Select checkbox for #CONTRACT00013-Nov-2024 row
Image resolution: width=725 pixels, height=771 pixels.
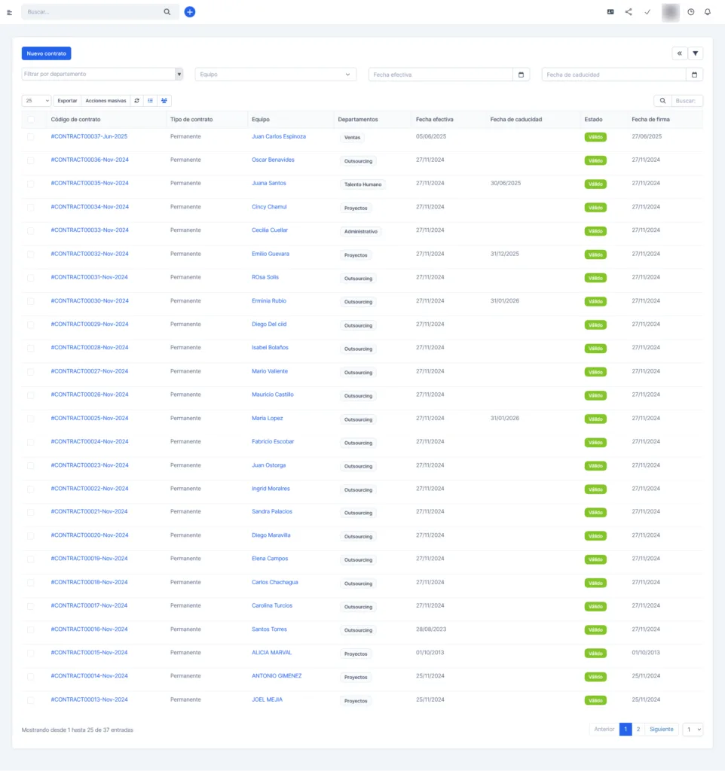(31, 700)
